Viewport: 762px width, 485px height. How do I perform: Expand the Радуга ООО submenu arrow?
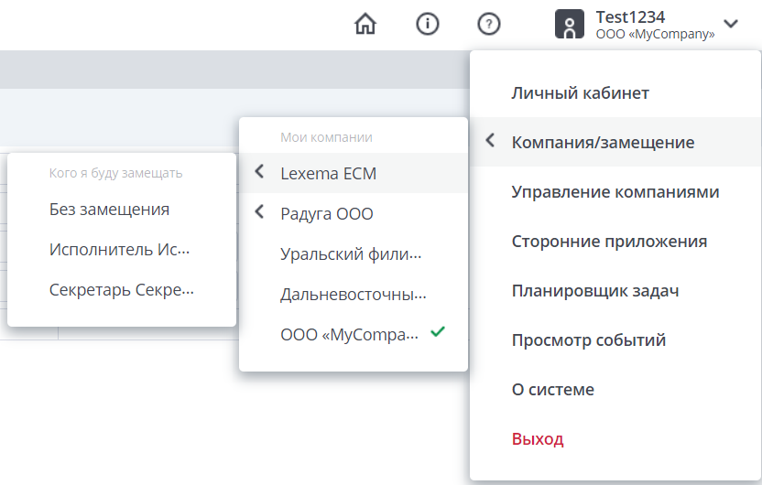click(x=259, y=213)
